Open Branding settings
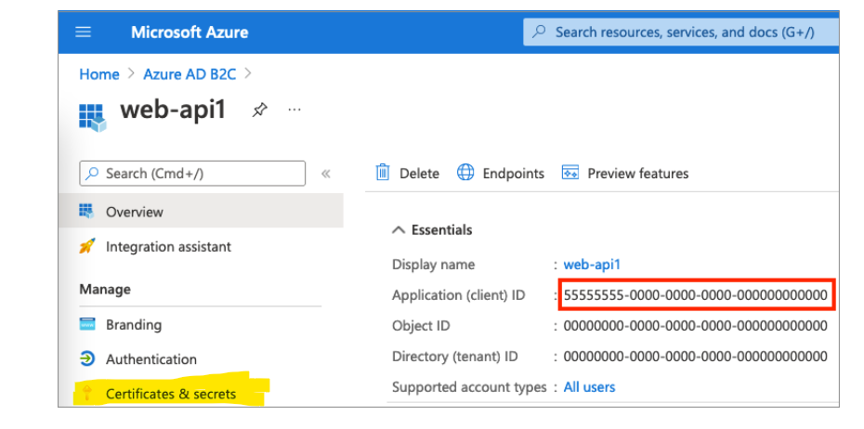Image resolution: width=864 pixels, height=429 pixels. (134, 325)
